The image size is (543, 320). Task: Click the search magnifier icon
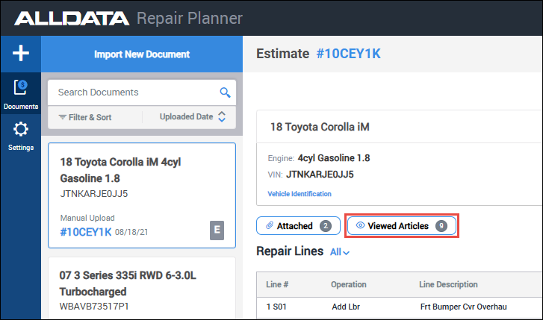coord(224,92)
